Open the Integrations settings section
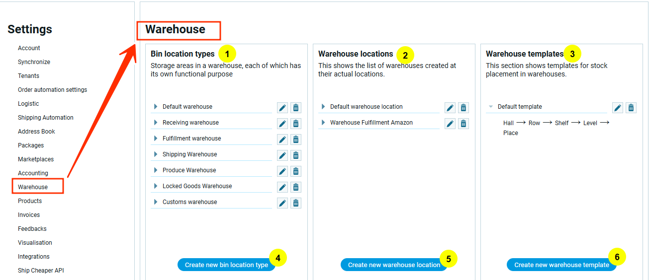Screen dimensions: 649x280 click(x=34, y=257)
